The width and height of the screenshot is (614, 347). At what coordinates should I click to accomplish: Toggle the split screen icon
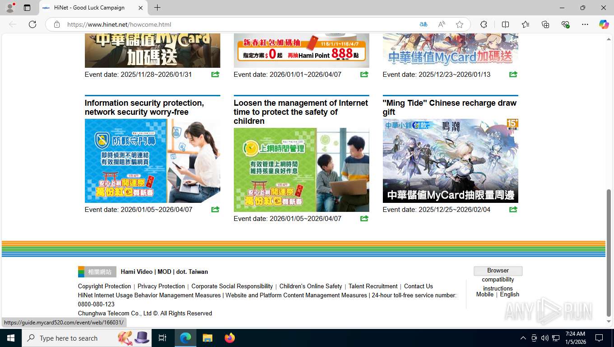click(505, 24)
